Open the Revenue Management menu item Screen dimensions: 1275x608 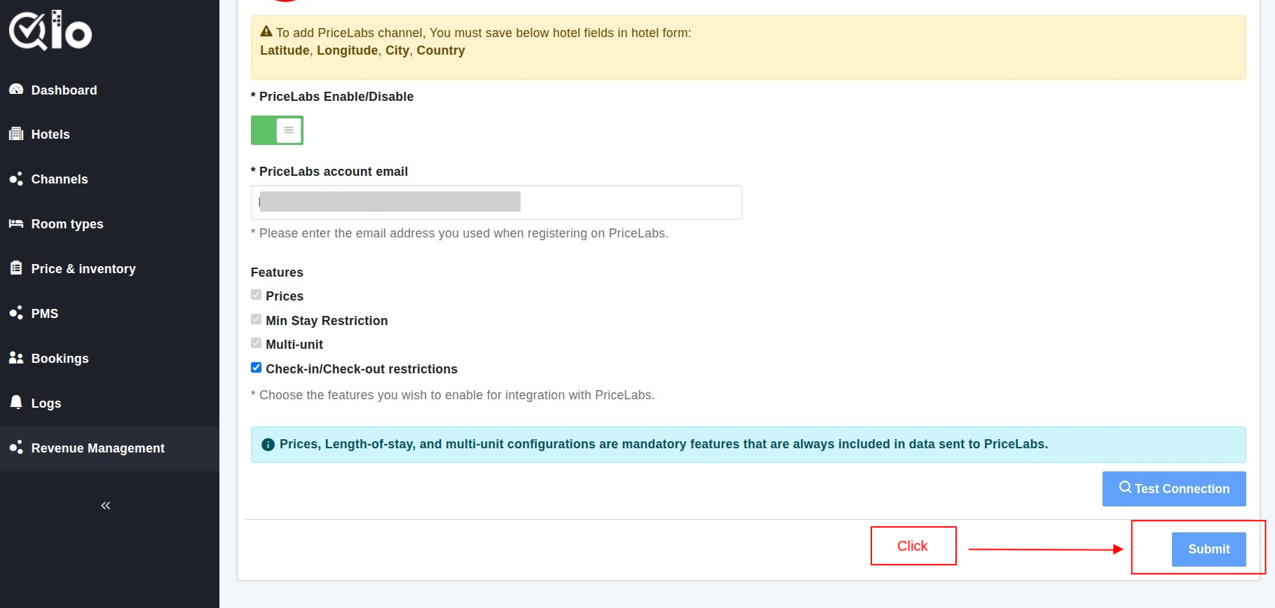pyautogui.click(x=97, y=448)
